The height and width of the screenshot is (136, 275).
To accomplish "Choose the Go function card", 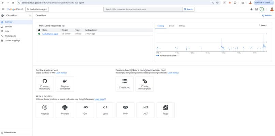I will point(85,110).
